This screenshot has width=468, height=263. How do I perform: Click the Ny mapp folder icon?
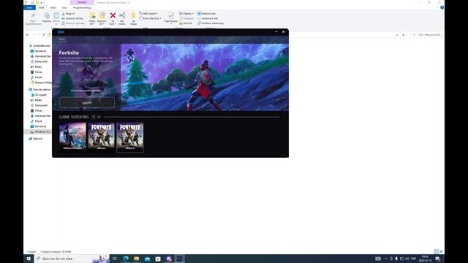coord(133,18)
